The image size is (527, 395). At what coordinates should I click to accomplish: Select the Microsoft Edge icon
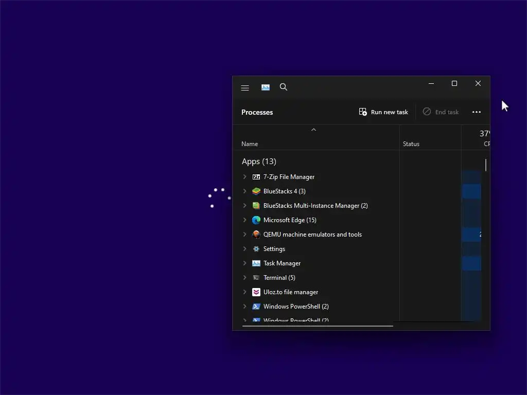[256, 220]
